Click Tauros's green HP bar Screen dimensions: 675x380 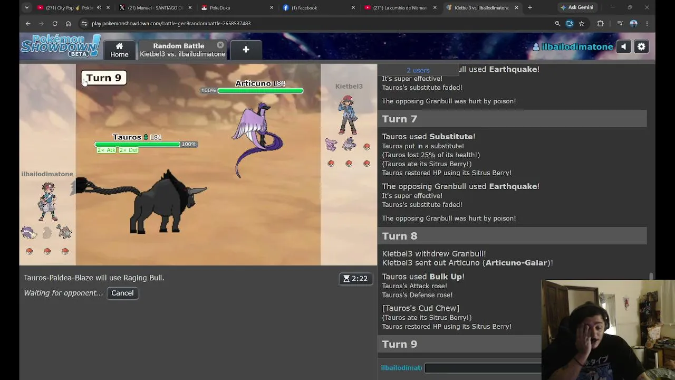click(138, 144)
